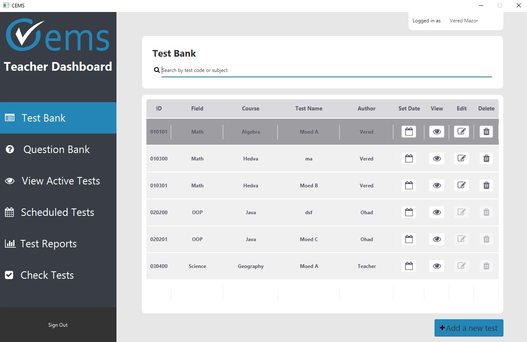The width and height of the screenshot is (527, 342).
Task: Edit the Moed B test 010301
Action: coord(462,186)
